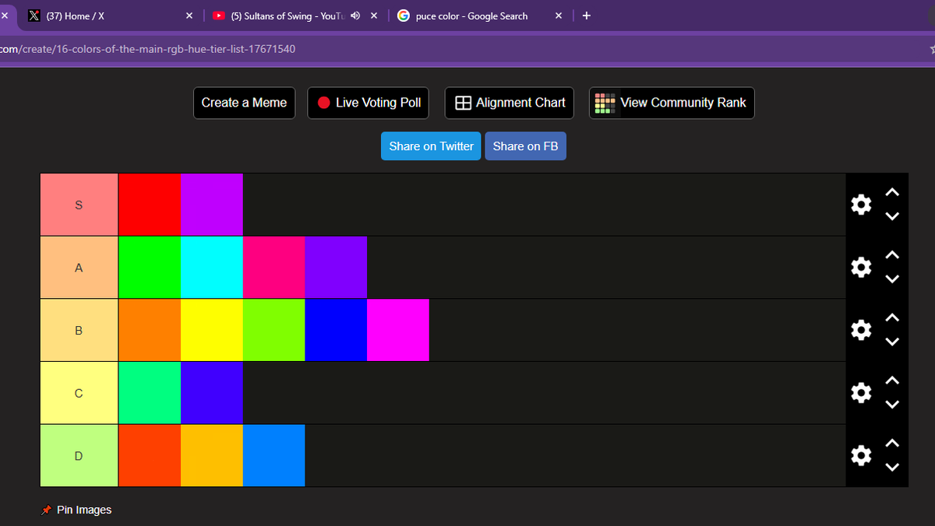Screen dimensions: 935x526
Task: Click the Pin Images link
Action: [x=76, y=510]
